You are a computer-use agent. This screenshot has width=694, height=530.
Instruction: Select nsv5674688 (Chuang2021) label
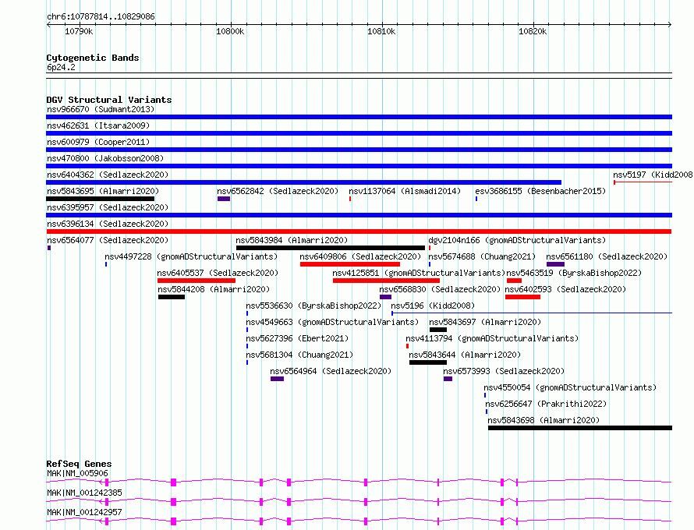(482, 256)
